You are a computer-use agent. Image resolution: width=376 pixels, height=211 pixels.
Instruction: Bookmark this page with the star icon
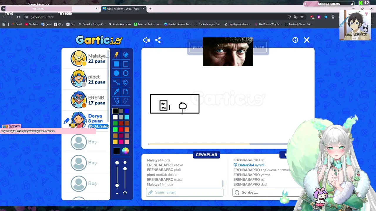pyautogui.click(x=302, y=17)
